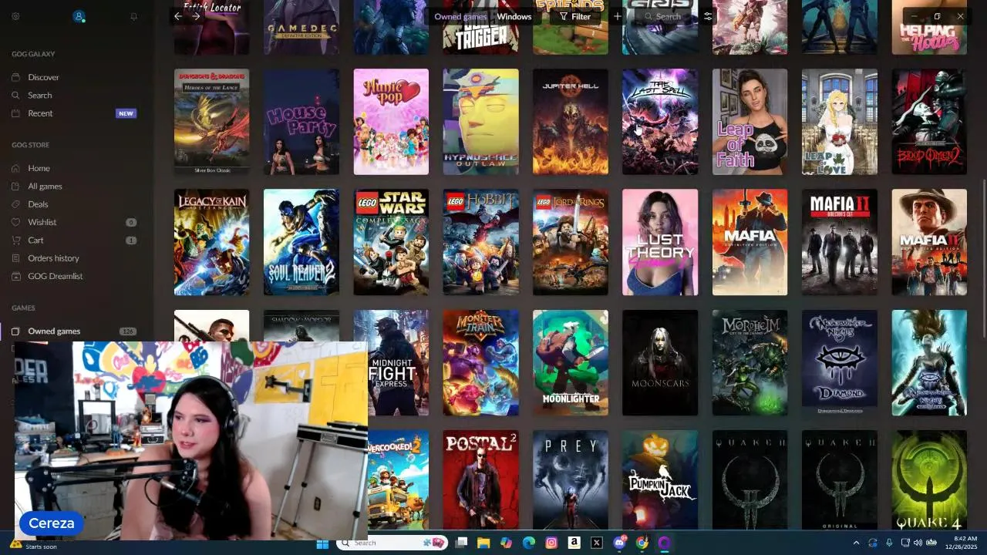The width and height of the screenshot is (987, 555).
Task: Open File Explorer from the taskbar
Action: (x=483, y=543)
